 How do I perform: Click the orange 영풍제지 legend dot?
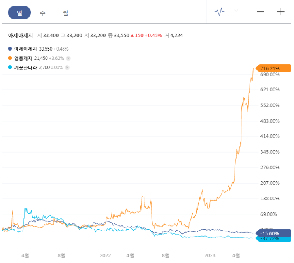coord(10,58)
